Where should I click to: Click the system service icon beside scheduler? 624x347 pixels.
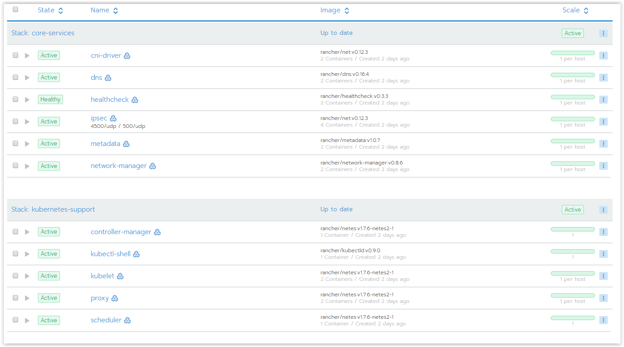127,320
